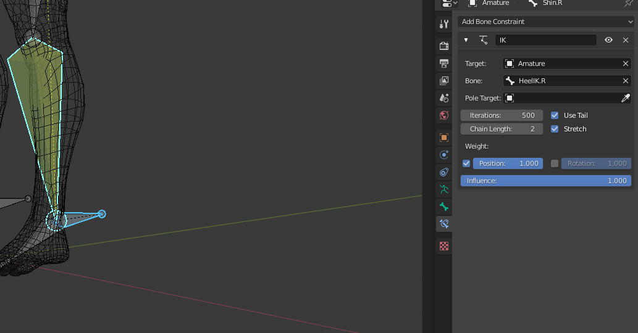
Task: Toggle the Use Tail checkbox
Action: 555,115
